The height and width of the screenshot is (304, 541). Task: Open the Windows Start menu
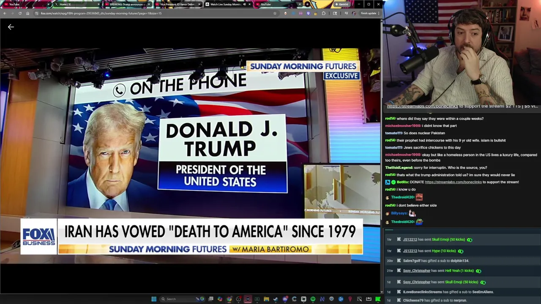154,299
